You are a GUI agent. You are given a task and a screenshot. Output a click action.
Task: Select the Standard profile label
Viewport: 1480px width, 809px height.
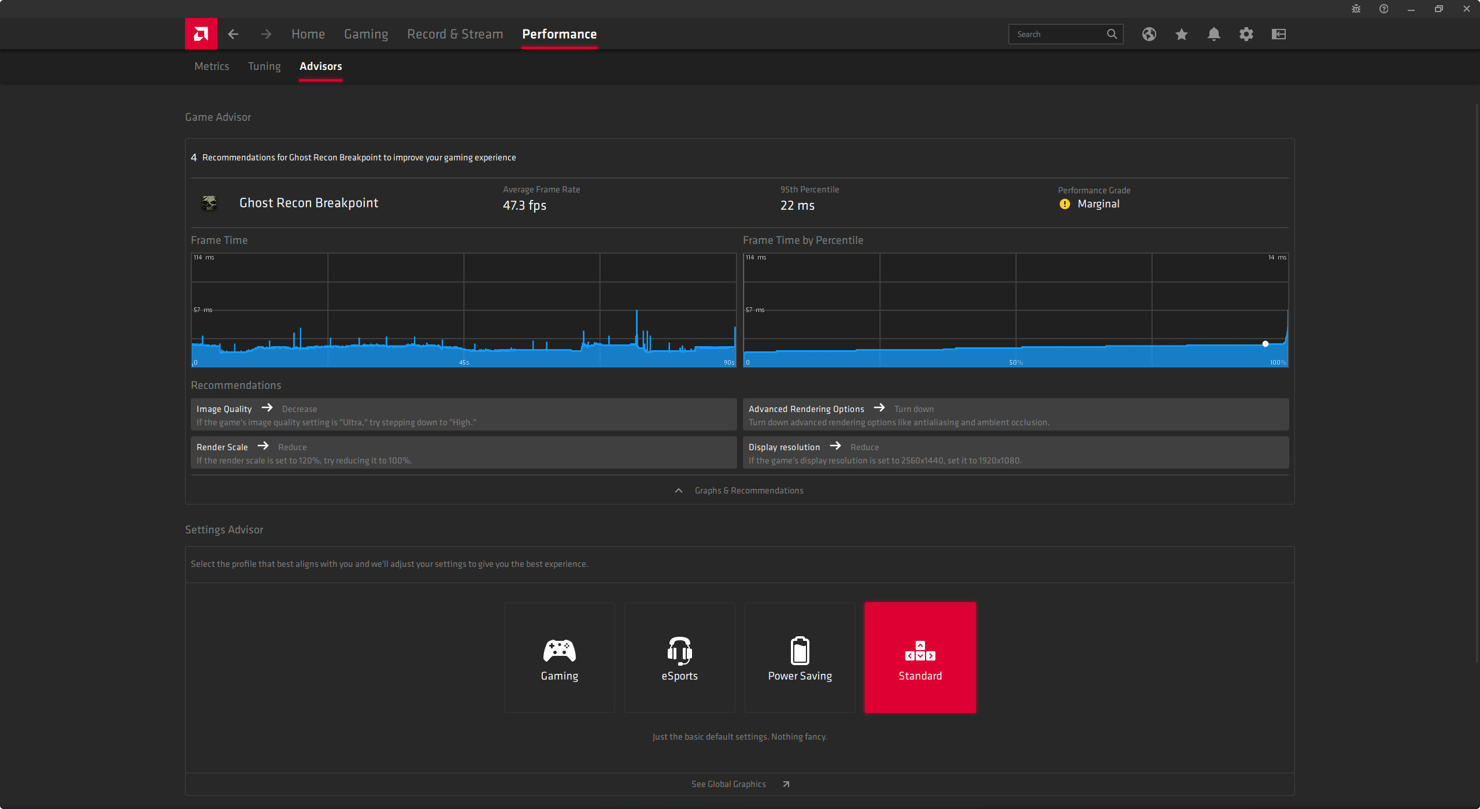pos(920,676)
